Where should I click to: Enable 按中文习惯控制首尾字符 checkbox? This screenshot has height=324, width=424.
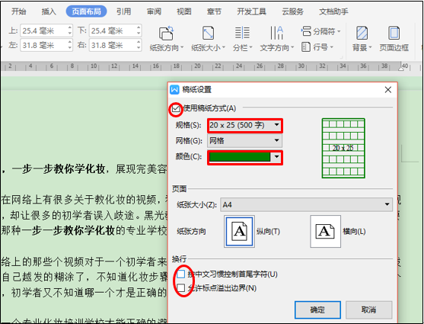181,274
